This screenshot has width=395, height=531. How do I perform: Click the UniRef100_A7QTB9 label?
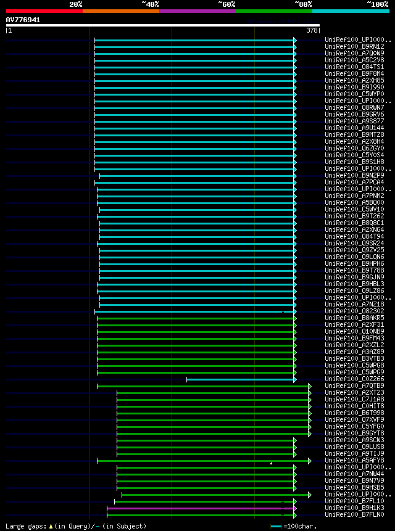(x=354, y=385)
